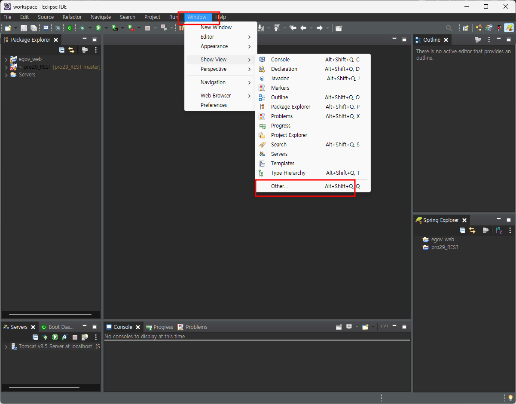Select Templates in Show View submenu
The height and width of the screenshot is (404, 516).
point(313,164)
